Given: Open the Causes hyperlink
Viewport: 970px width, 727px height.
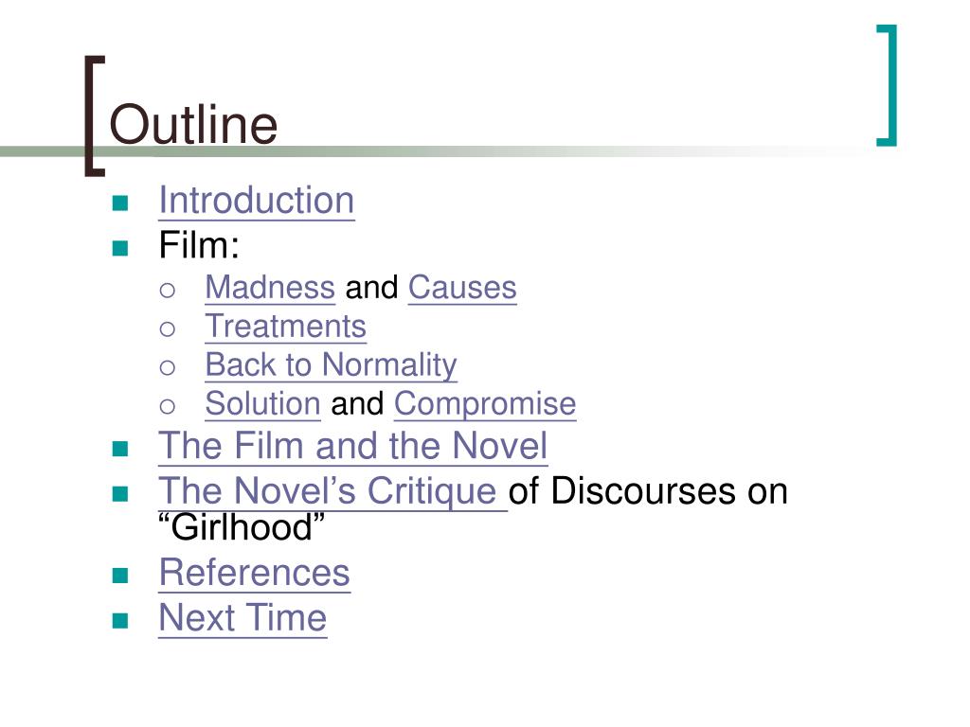Looking at the screenshot, I should tap(462, 288).
